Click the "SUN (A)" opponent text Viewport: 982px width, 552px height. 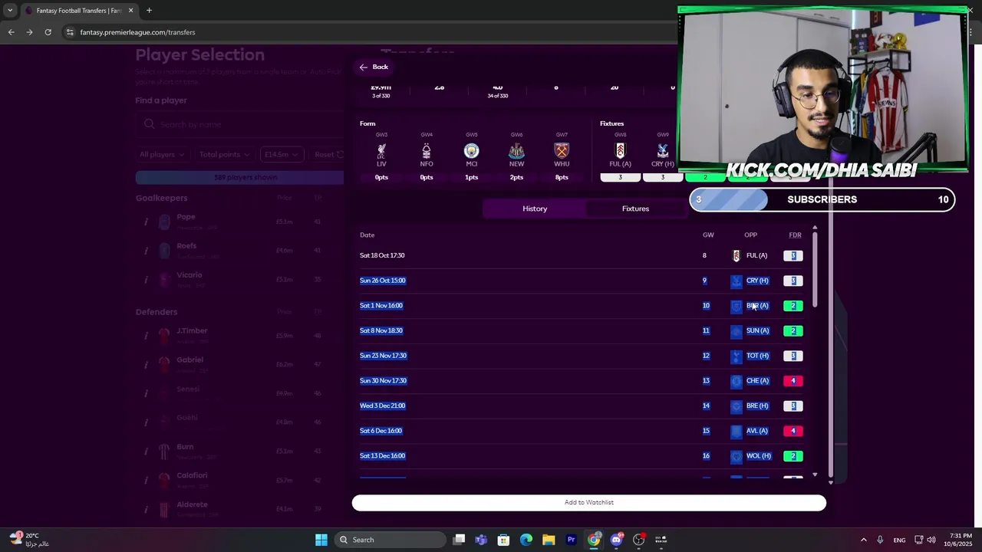point(757,331)
